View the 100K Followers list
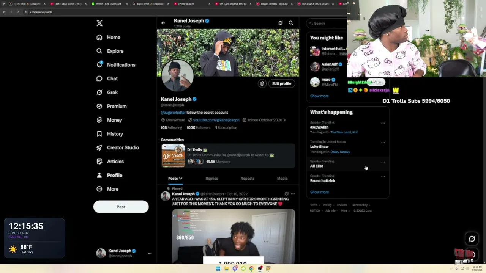This screenshot has height=273, width=486. click(198, 128)
